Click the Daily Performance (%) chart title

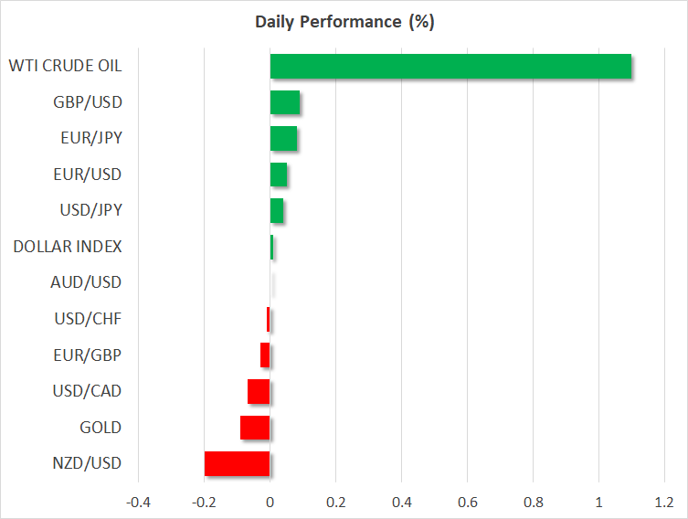pyautogui.click(x=344, y=22)
